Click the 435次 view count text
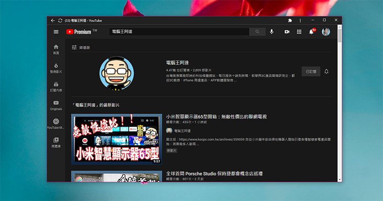Viewport: 383px width, 201px height. click(179, 122)
